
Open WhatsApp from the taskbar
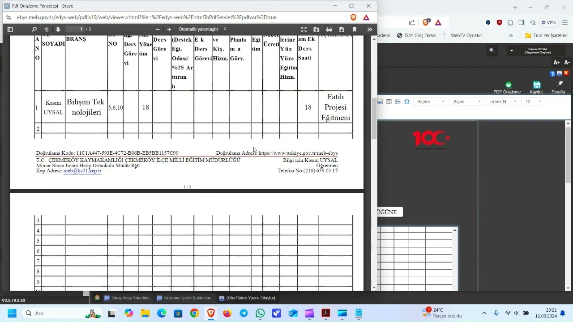point(260,313)
